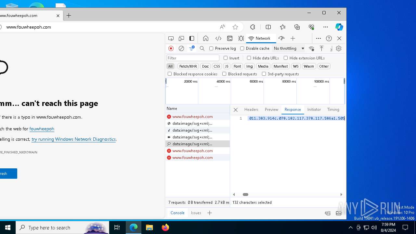Add this page to favorites star
416x234 pixels.
[235, 27]
